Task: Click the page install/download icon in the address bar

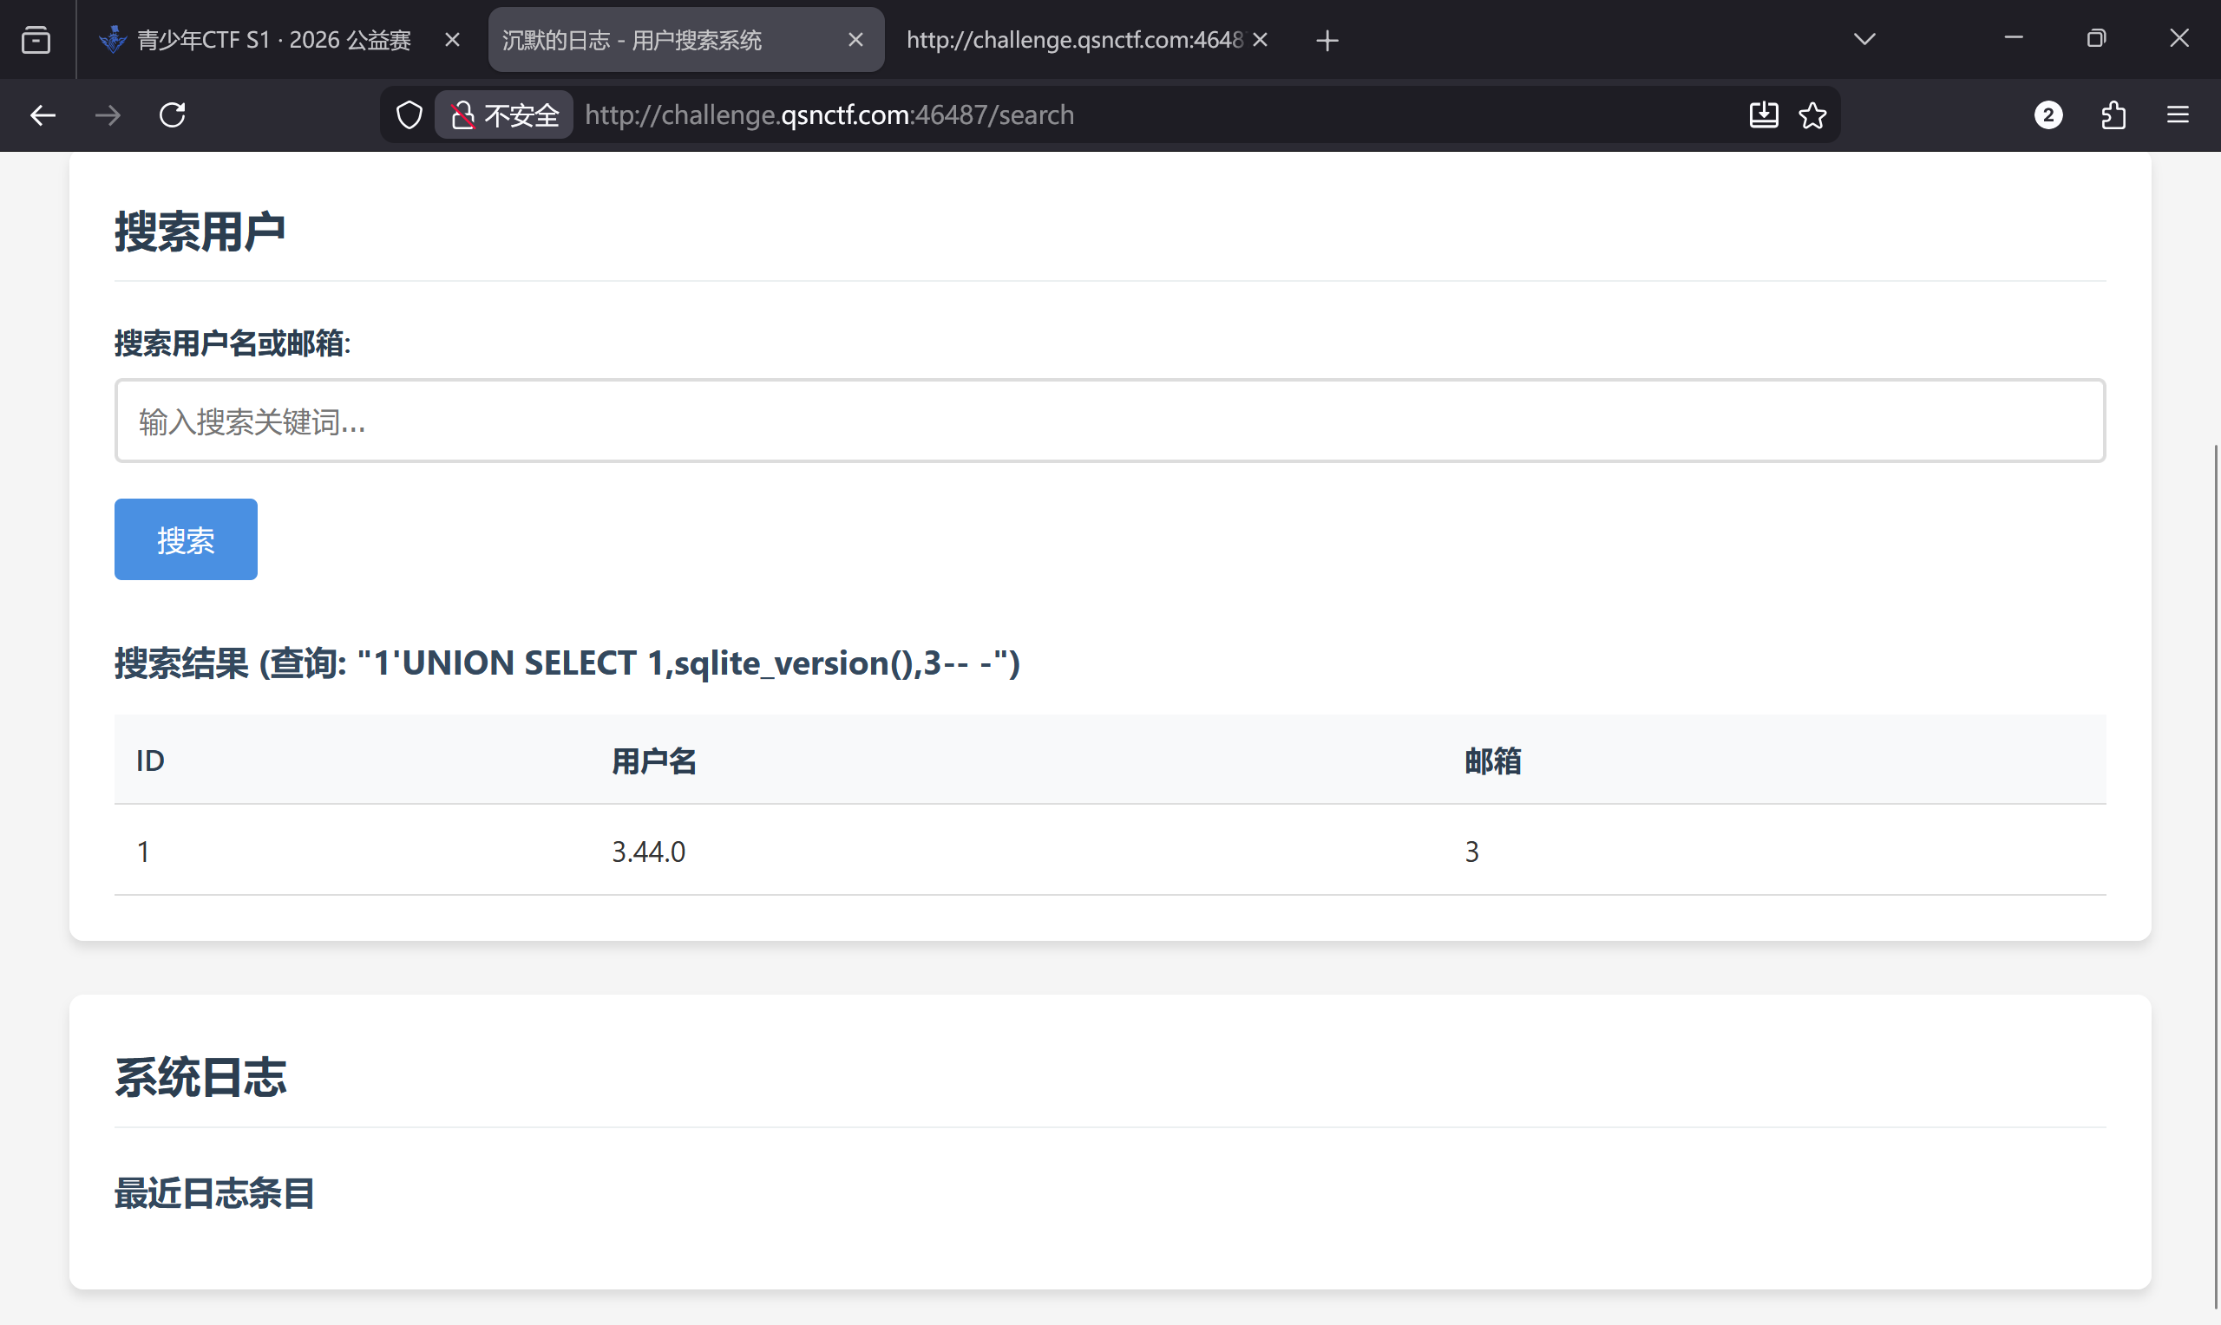Action: (x=1763, y=115)
